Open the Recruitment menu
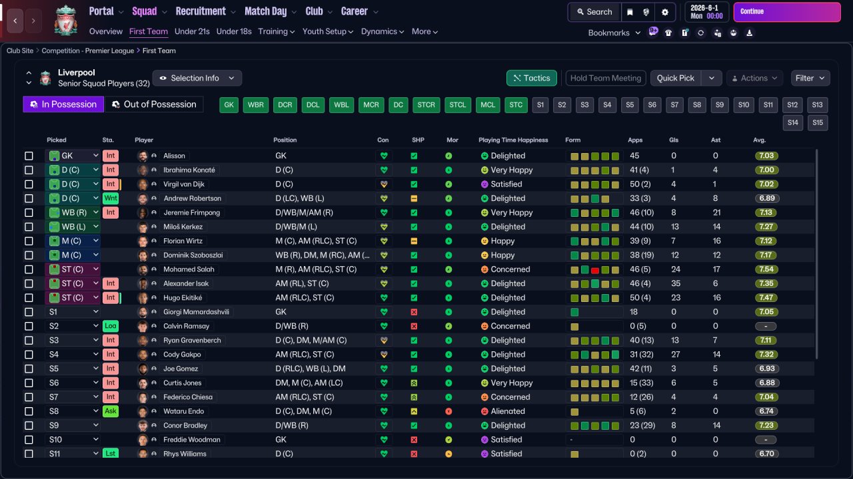Image resolution: width=853 pixels, height=479 pixels. [x=205, y=11]
